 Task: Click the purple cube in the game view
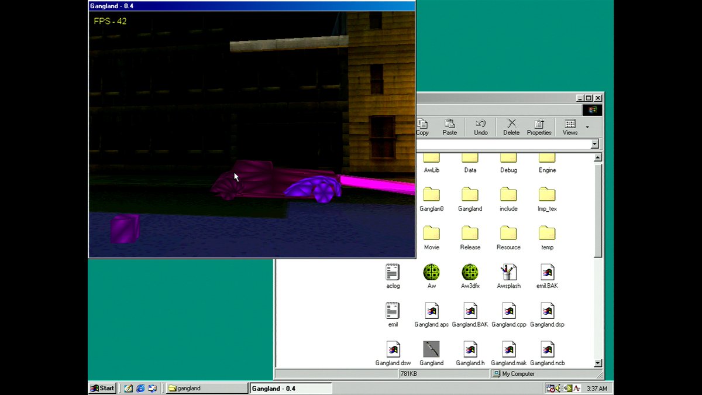point(125,228)
